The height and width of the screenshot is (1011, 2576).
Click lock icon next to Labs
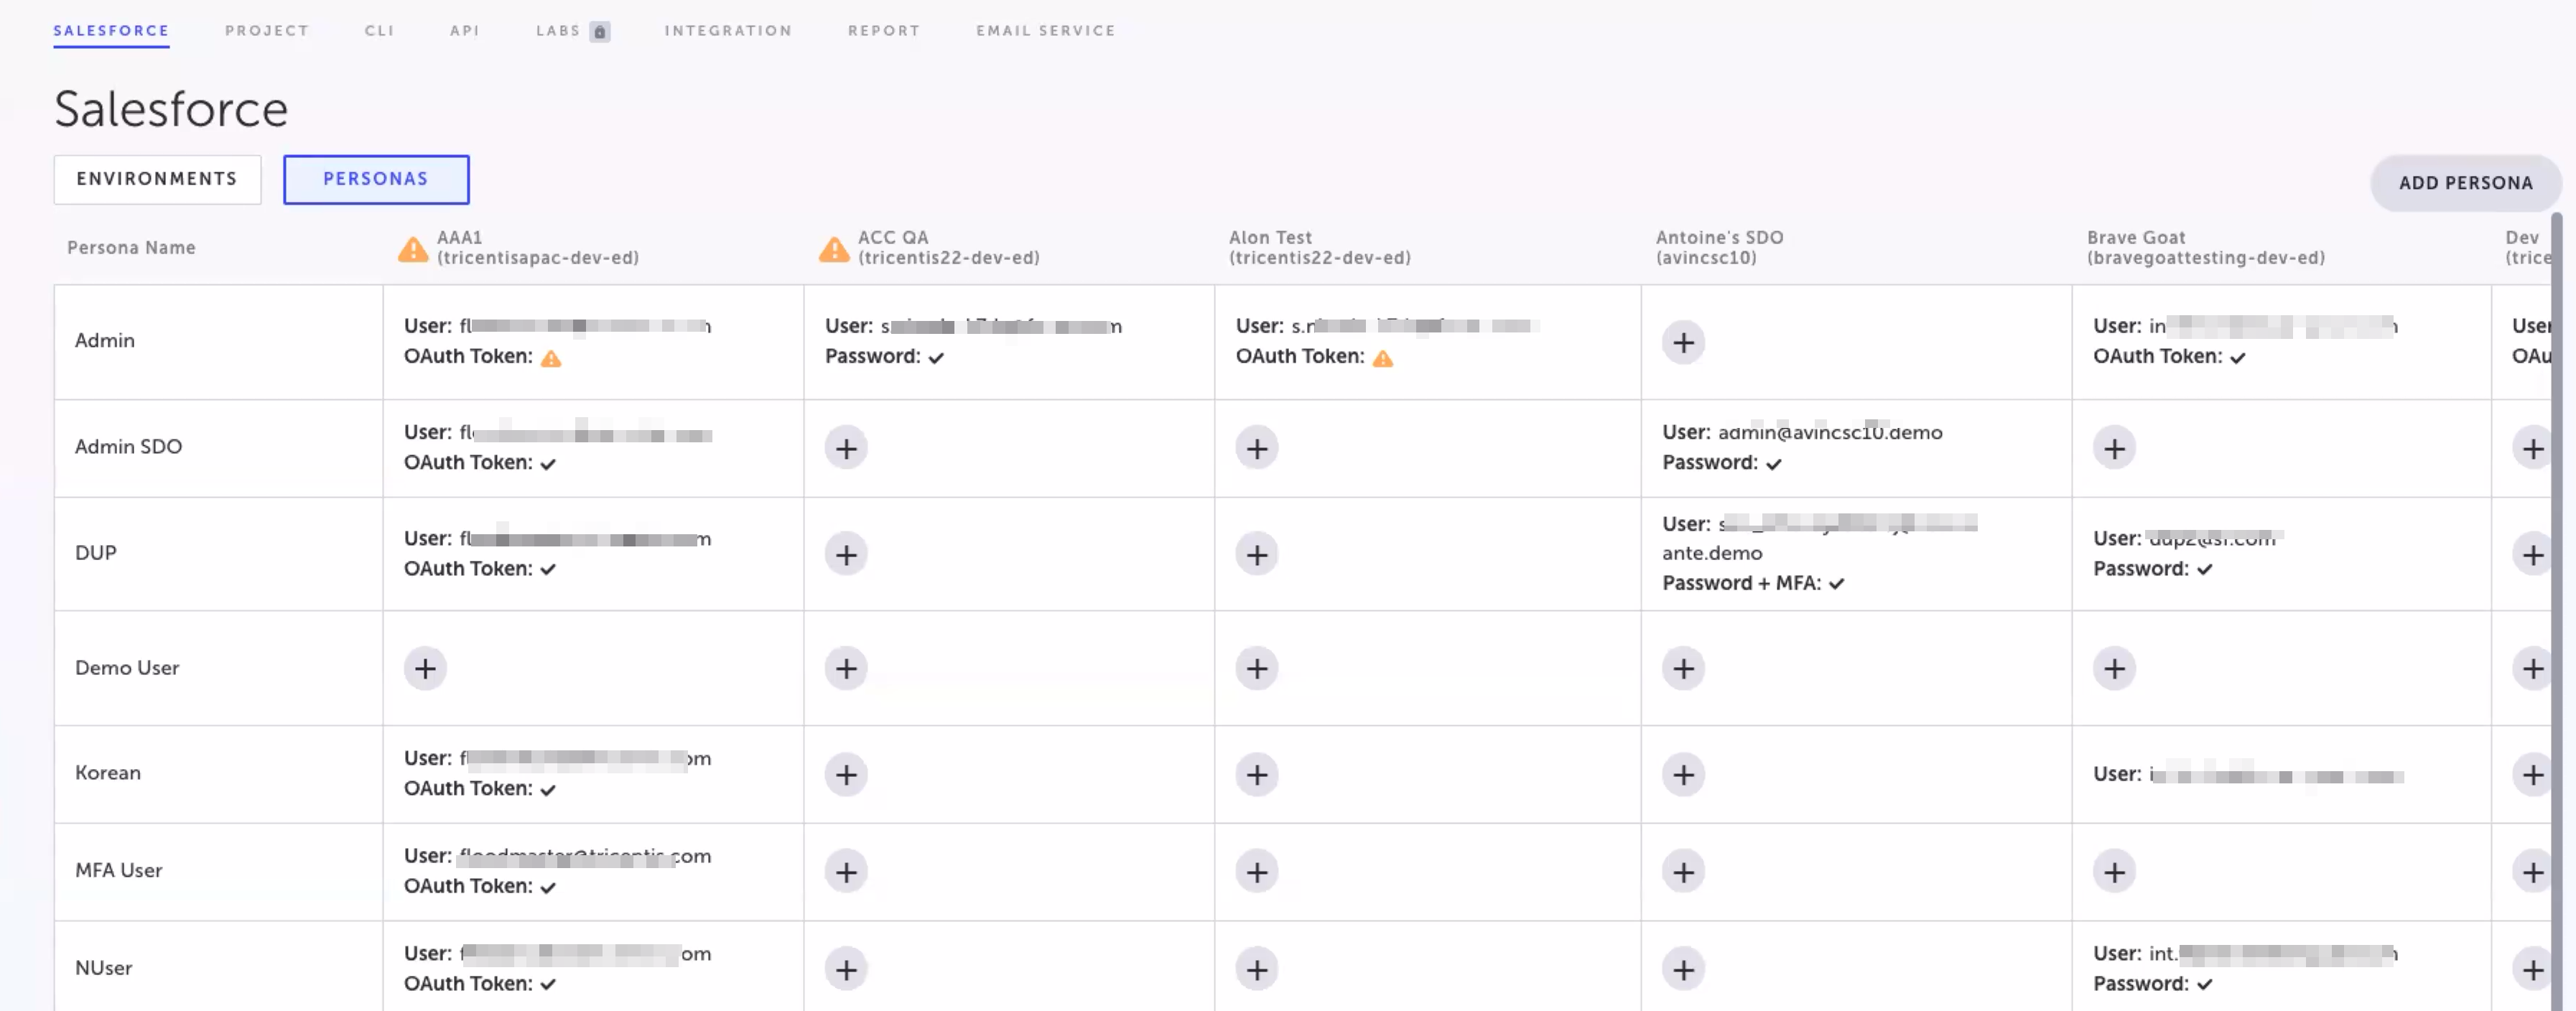(600, 32)
